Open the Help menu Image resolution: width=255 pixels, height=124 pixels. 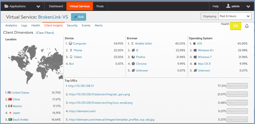click(x=216, y=6)
